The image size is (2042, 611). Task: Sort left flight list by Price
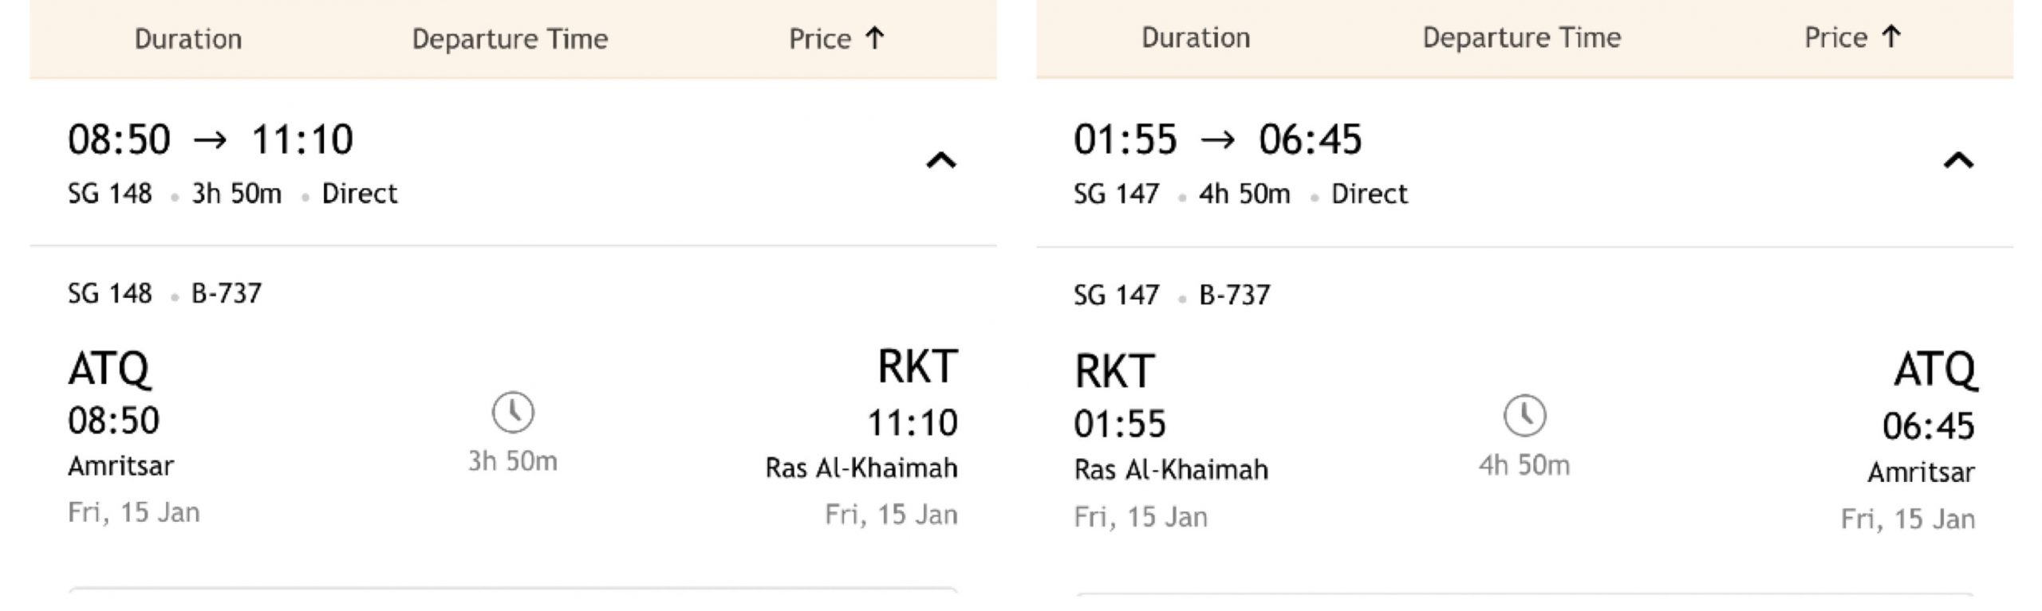pos(837,39)
